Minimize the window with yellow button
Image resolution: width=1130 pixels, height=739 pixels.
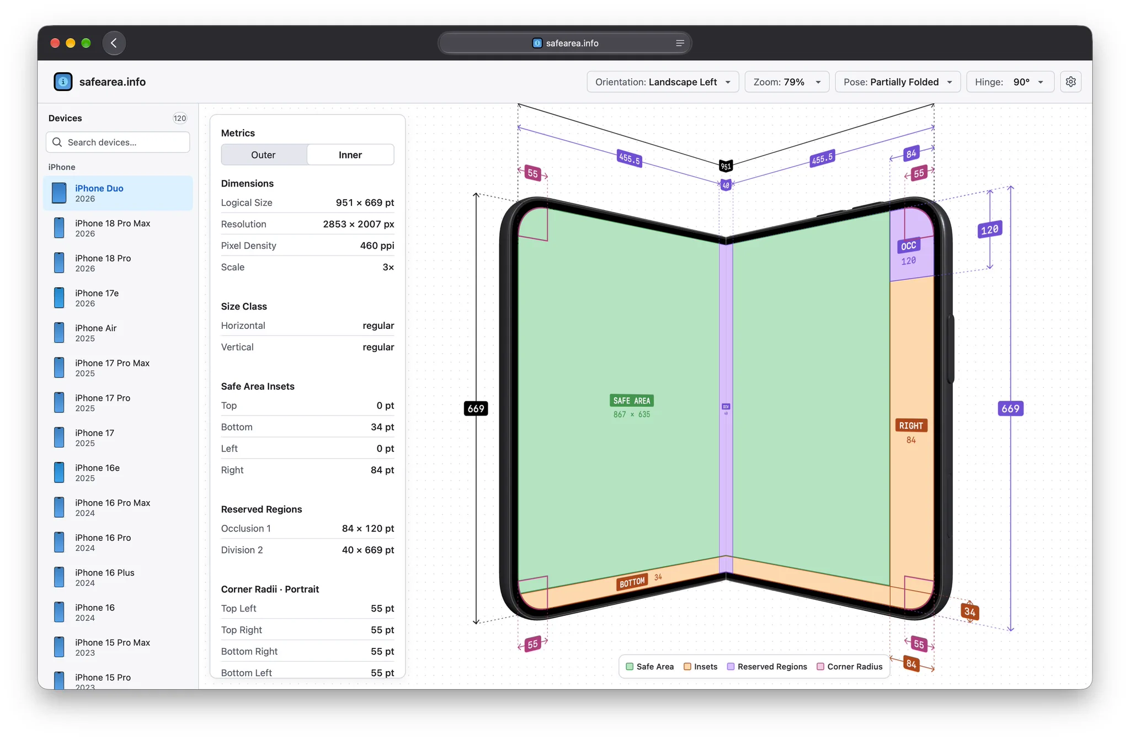coord(70,43)
